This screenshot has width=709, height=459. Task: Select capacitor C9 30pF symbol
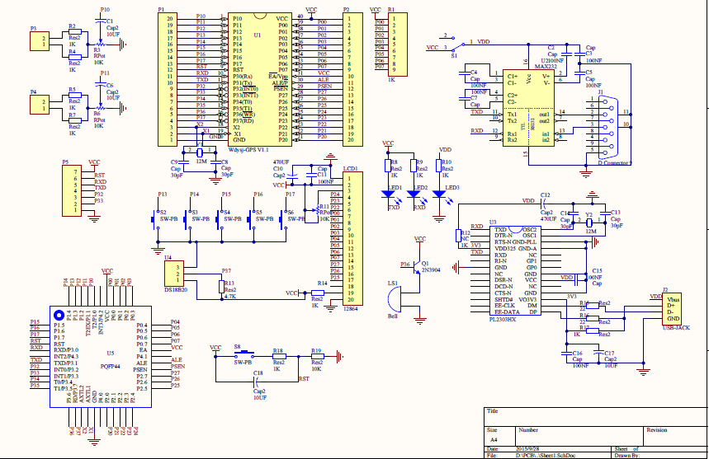pyautogui.click(x=183, y=162)
